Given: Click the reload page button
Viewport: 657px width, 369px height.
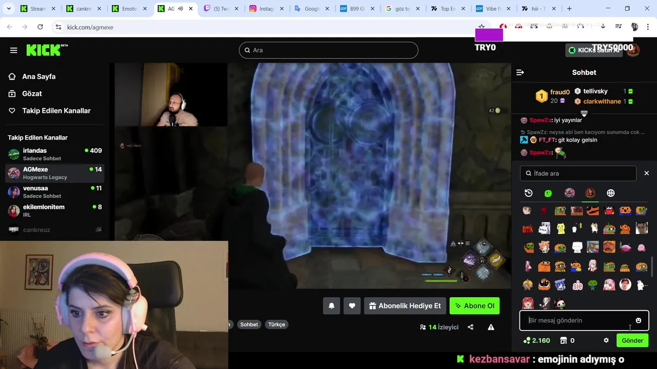Looking at the screenshot, I should tap(40, 27).
